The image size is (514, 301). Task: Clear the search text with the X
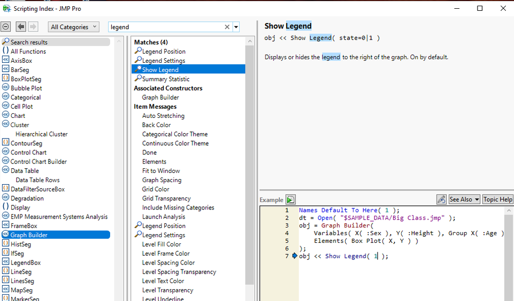click(x=227, y=27)
